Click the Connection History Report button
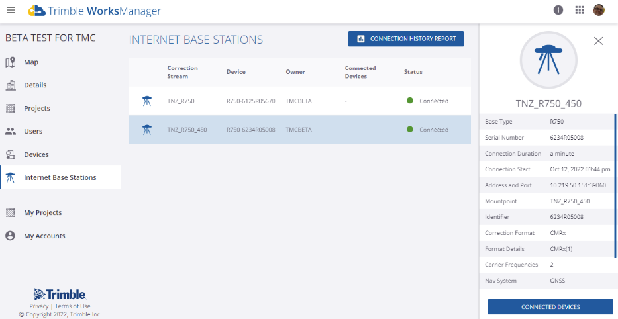 [406, 39]
